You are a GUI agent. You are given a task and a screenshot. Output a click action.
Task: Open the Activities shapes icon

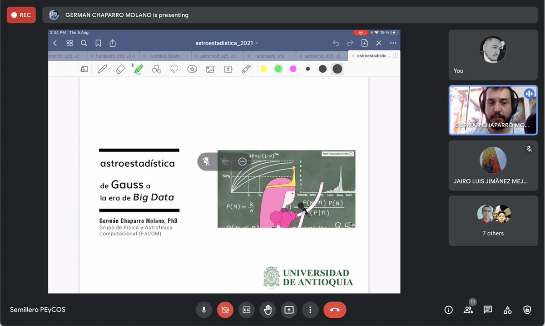coord(507,310)
